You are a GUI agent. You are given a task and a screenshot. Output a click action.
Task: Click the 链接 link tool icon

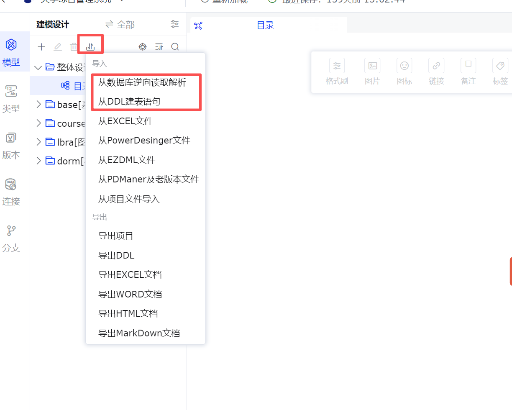point(436,71)
